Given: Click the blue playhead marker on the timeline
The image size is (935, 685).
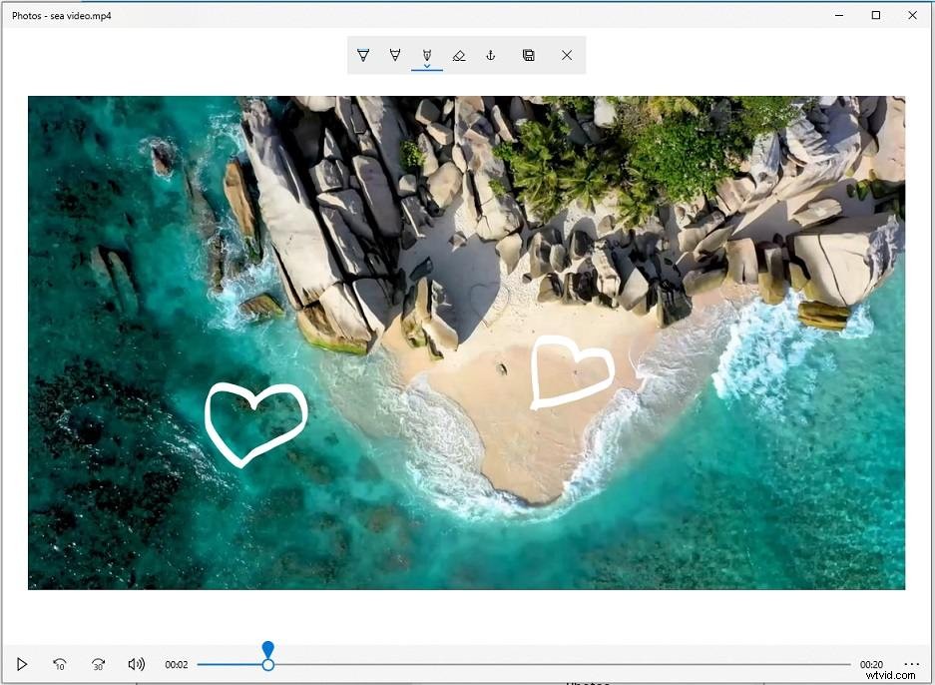Looking at the screenshot, I should (268, 651).
